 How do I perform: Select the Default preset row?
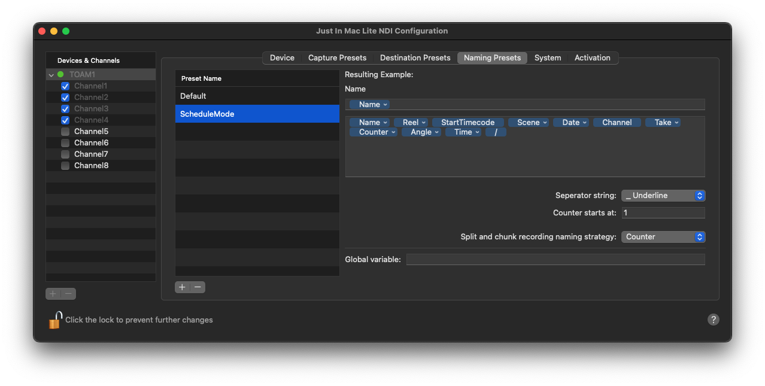click(x=257, y=96)
